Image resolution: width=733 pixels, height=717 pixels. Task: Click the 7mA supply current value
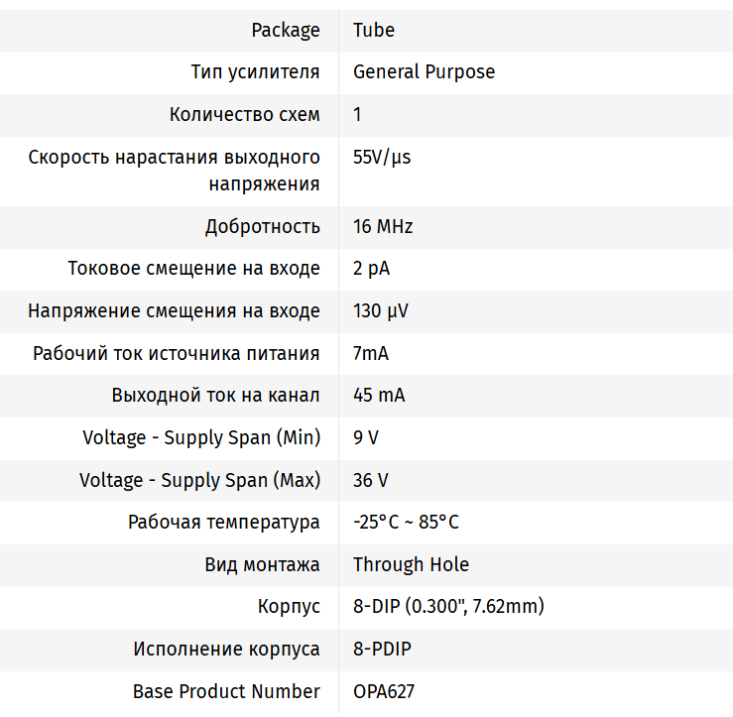coord(371,353)
